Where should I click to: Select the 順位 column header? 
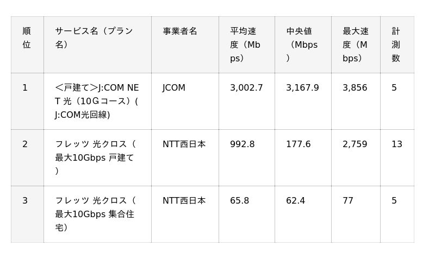click(x=27, y=45)
